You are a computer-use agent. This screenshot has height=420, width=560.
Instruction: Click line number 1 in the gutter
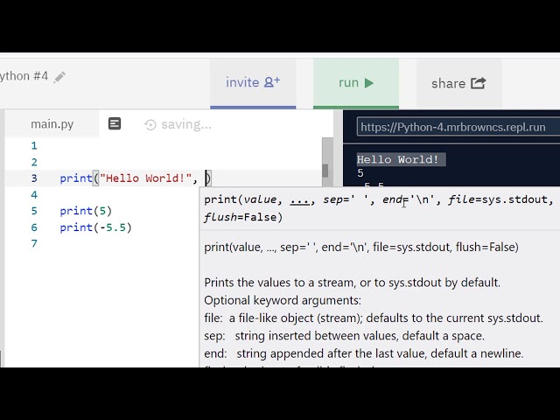click(x=34, y=146)
